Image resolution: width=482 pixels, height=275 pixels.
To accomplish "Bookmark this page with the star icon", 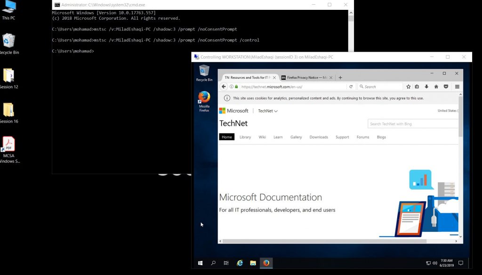I will 408,87.
